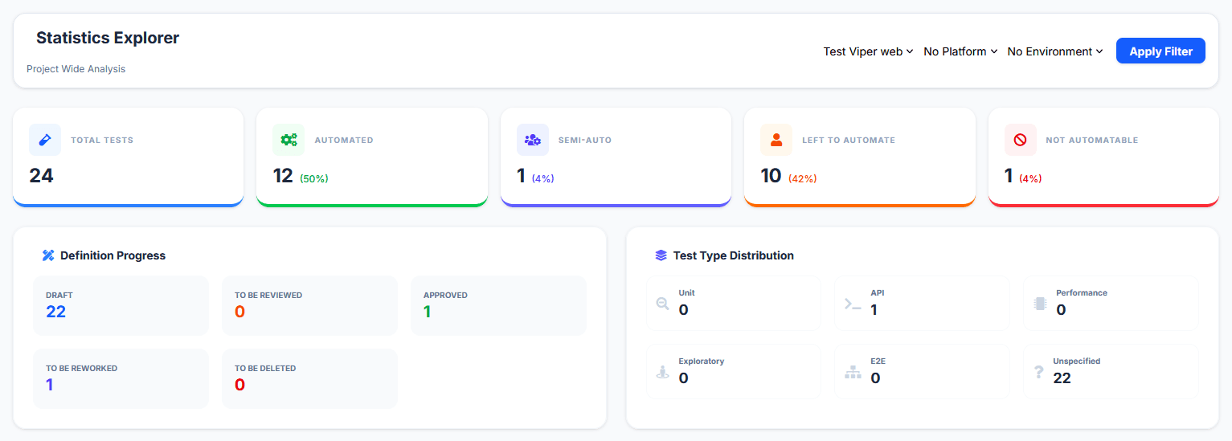Click the Unit magnifier icon
This screenshot has height=441, width=1232.
click(662, 304)
